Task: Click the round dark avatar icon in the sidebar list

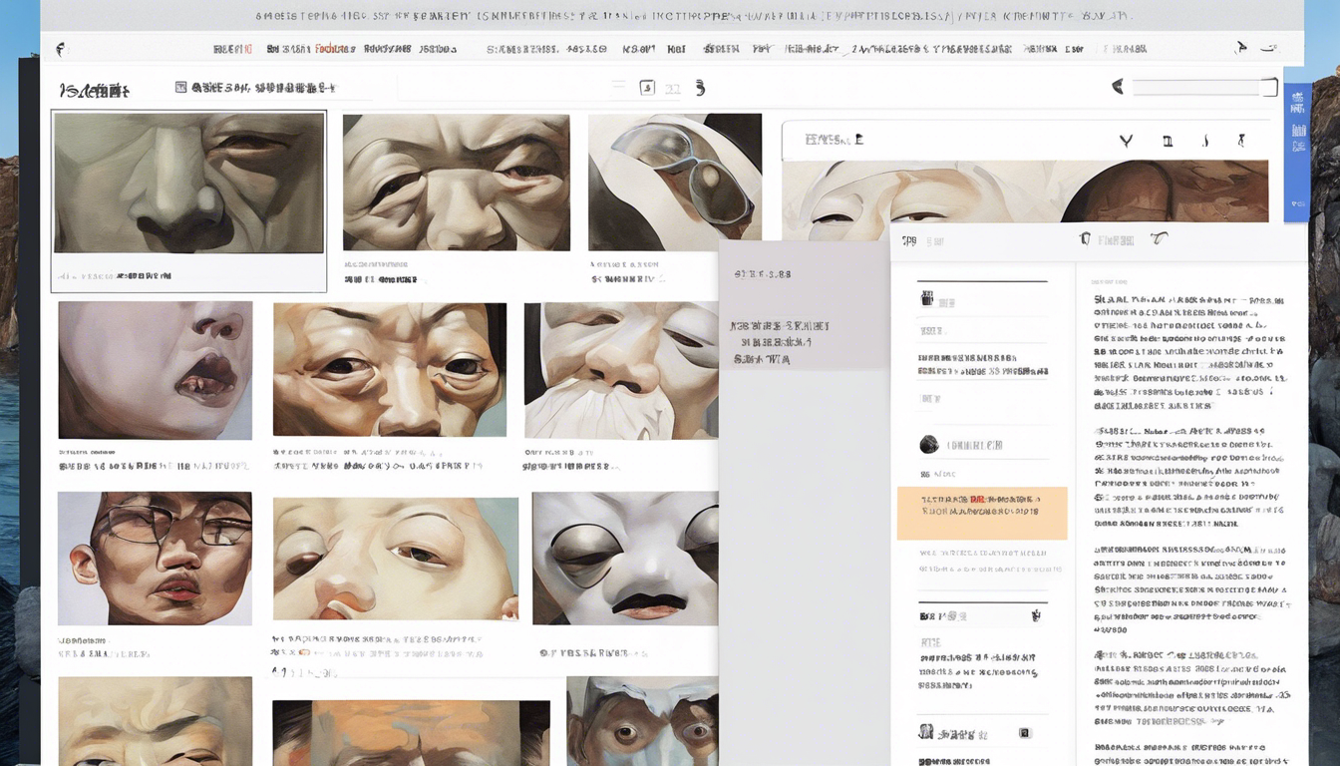Action: tap(928, 444)
